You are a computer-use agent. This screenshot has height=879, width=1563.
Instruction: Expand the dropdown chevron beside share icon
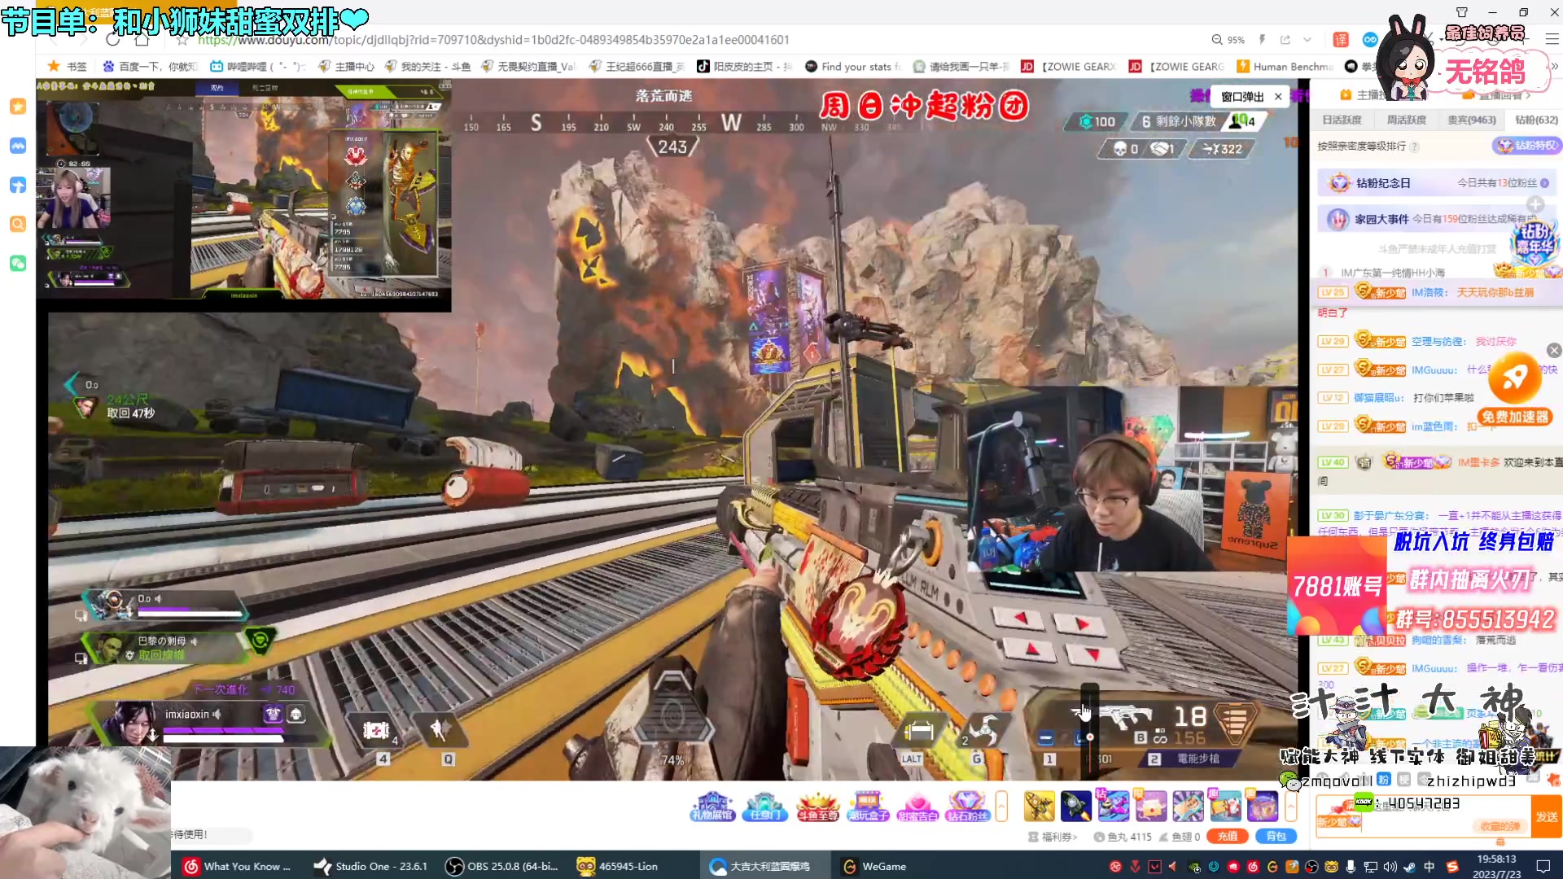1307,40
